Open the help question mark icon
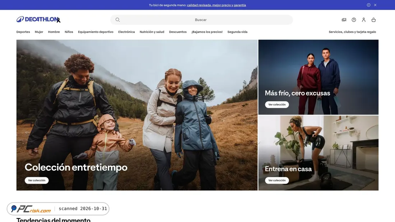Screen dimensions: 395x222 (x=354, y=20)
